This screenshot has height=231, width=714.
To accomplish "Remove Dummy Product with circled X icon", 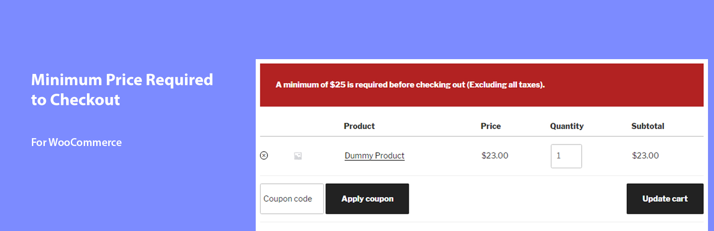I will [264, 156].
